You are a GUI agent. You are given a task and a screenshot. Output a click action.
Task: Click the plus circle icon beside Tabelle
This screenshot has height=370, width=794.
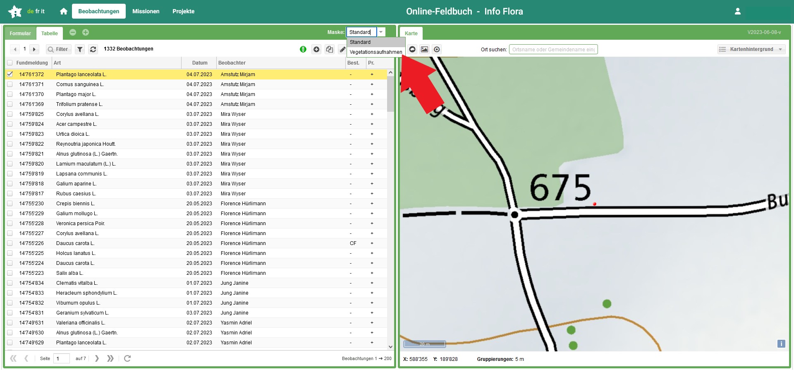pyautogui.click(x=86, y=32)
